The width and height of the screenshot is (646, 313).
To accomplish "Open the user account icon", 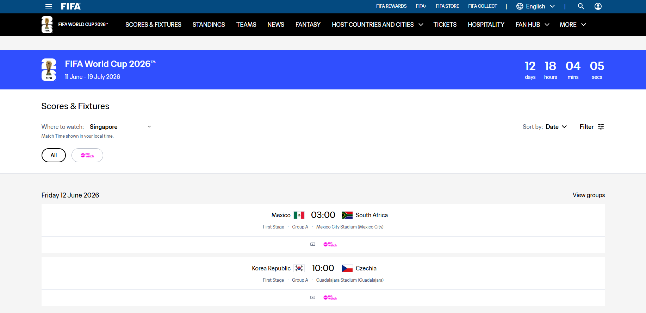I will tap(598, 6).
